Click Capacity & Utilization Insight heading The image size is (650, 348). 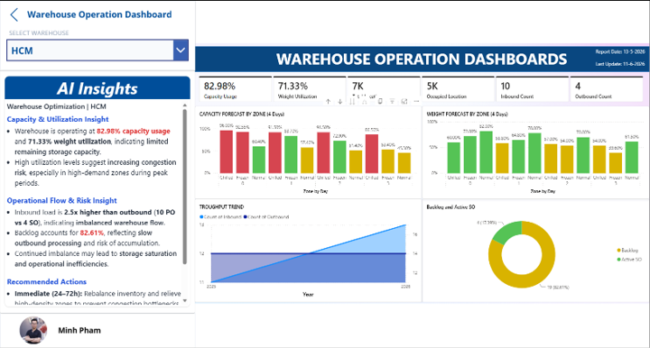58,119
